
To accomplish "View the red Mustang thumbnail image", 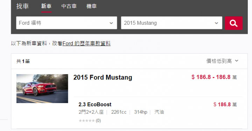I will point(42,88).
